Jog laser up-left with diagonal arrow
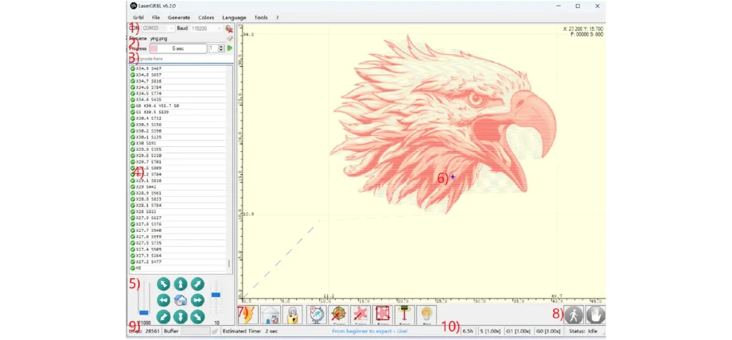732x340 pixels. (x=163, y=284)
